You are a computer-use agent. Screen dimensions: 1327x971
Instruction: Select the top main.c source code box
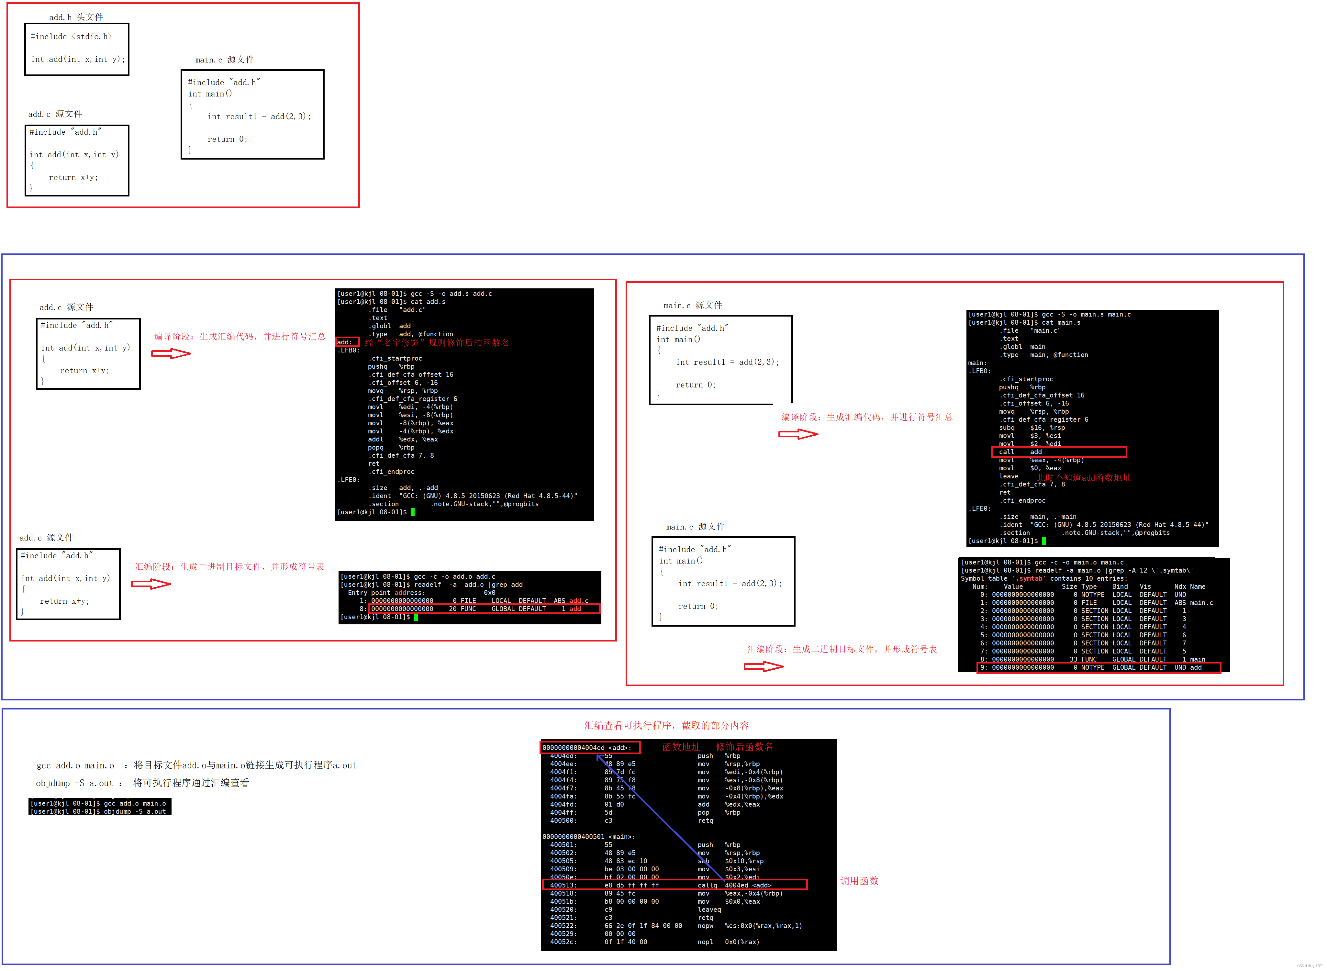pyautogui.click(x=252, y=114)
